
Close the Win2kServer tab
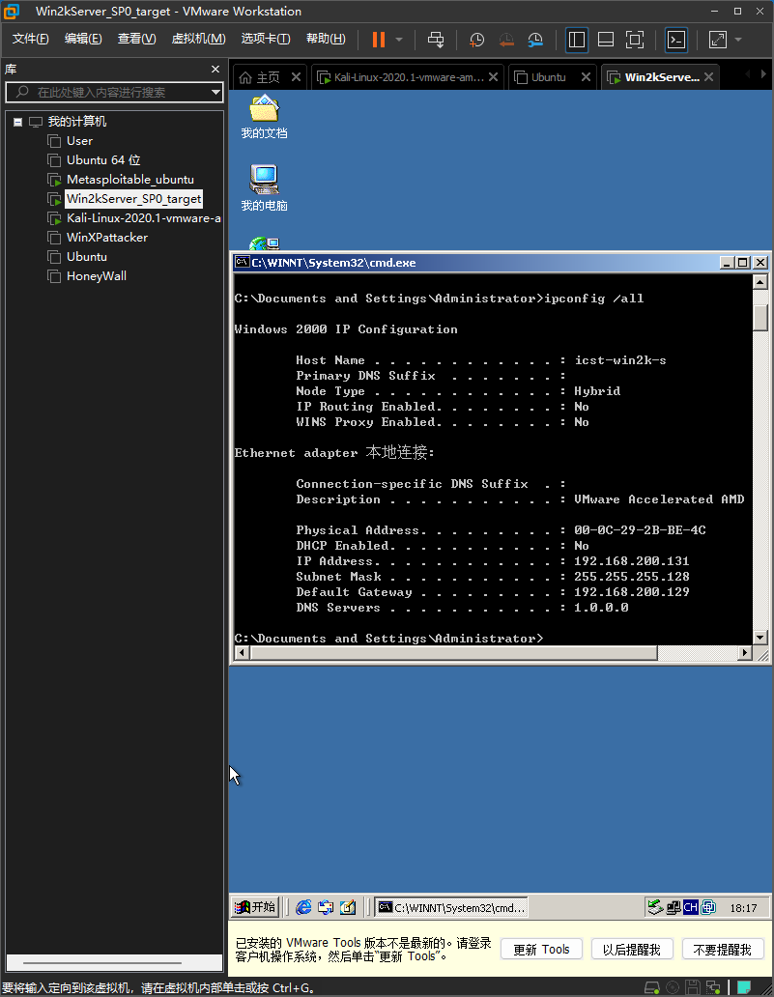tap(708, 77)
